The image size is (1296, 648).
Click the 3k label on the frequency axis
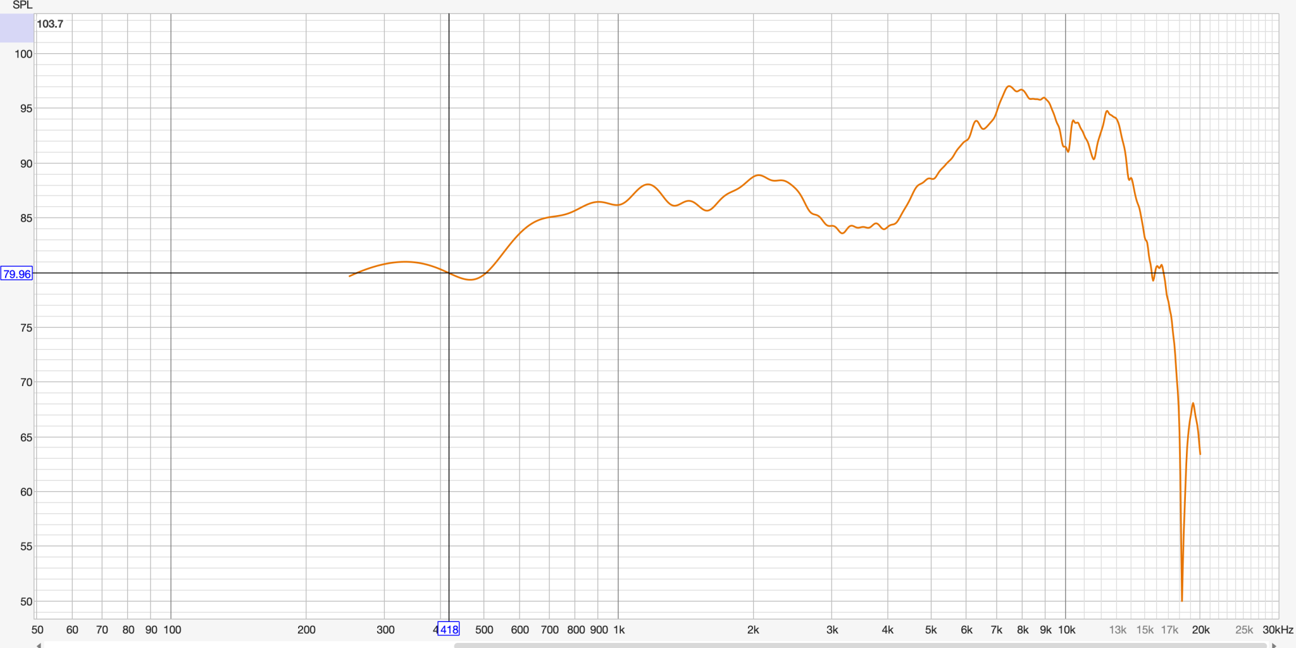832,630
